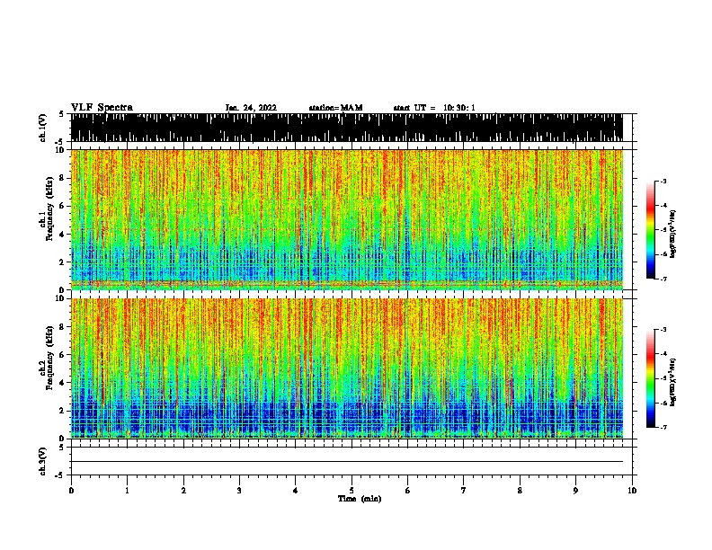Click the "station=MAM" header label
The image size is (712, 550).
336,108
